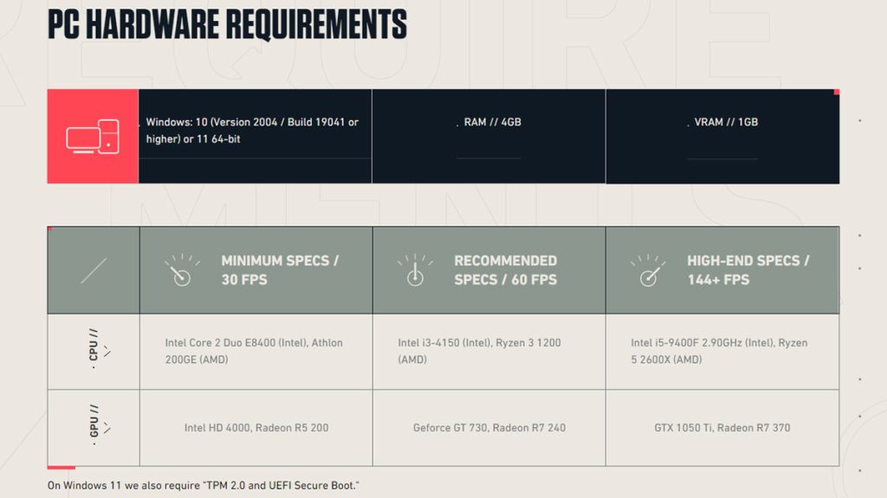The image size is (887, 498).
Task: Click the Minimum Specs gauge icon
Action: point(181,270)
